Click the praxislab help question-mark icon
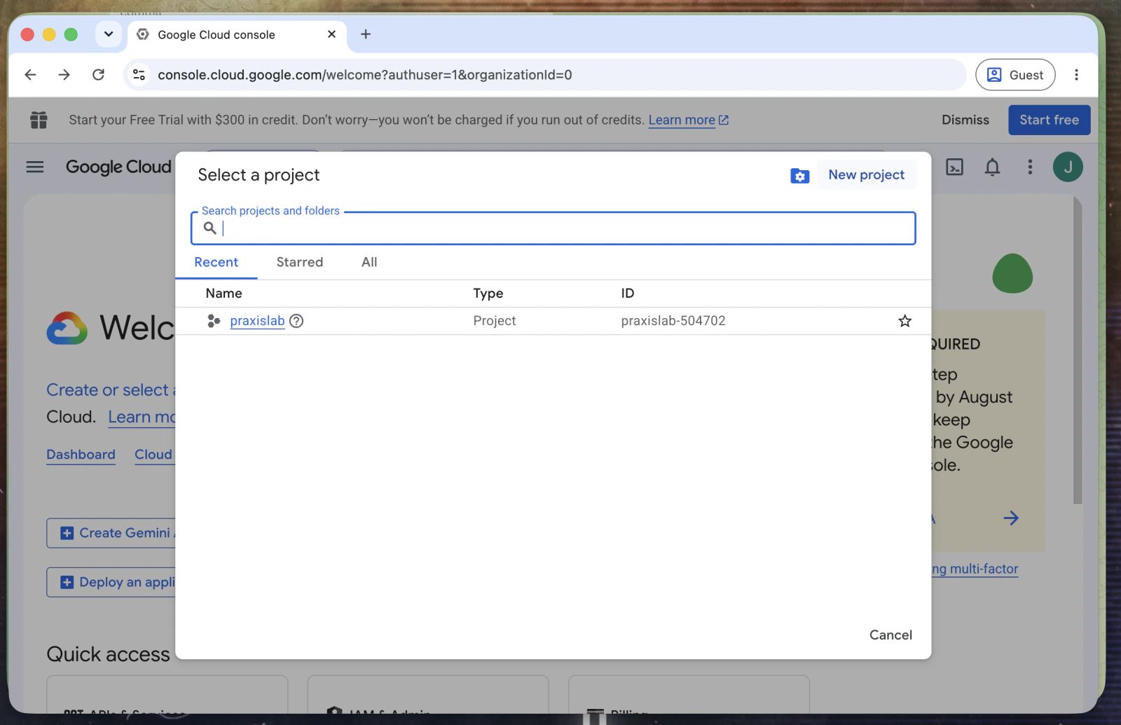The width and height of the screenshot is (1121, 725). [x=296, y=321]
